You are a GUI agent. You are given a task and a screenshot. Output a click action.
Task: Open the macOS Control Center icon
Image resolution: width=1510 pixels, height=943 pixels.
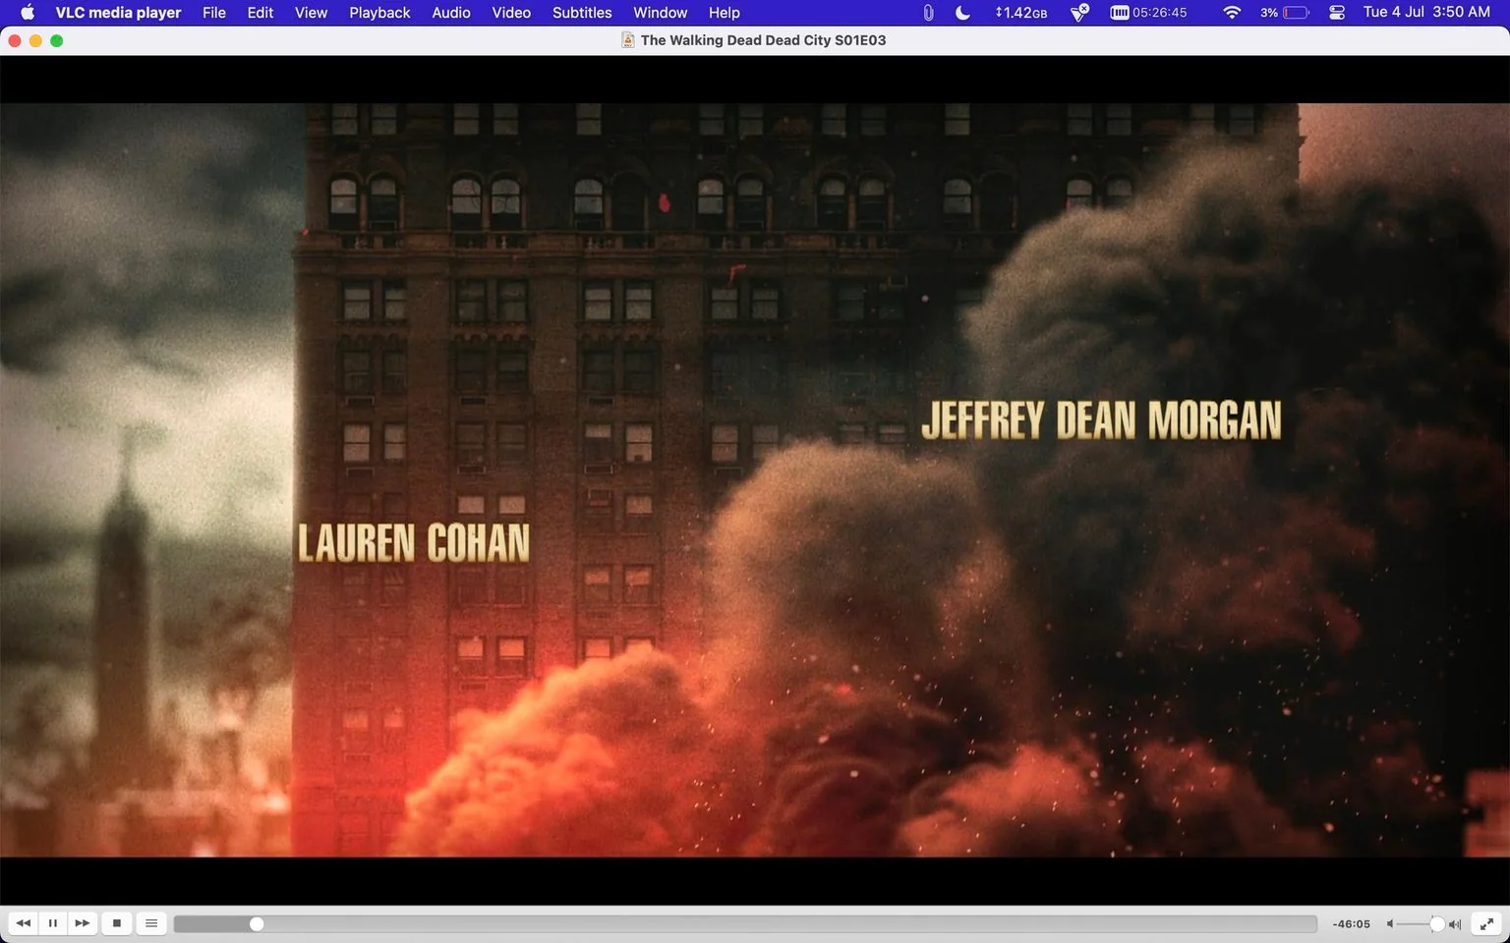click(x=1337, y=13)
